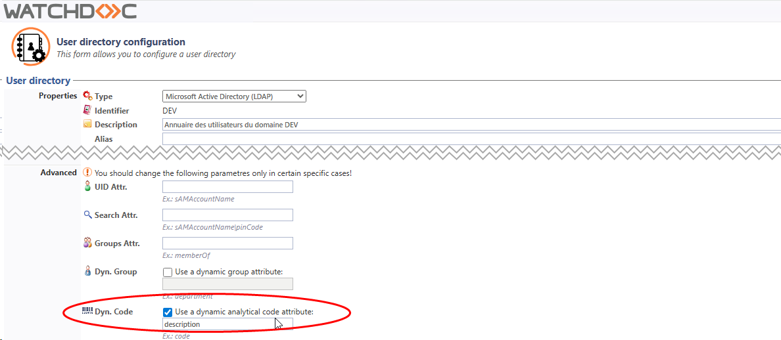Viewport: 781px width, 340px height.
Task: Click the Type gears icon
Action: point(87,95)
